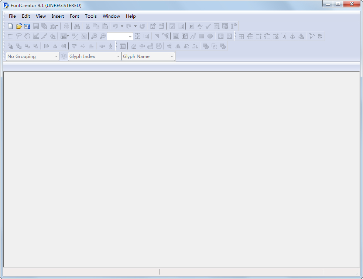Run the font Validate check
The image size is (363, 279).
click(x=208, y=26)
